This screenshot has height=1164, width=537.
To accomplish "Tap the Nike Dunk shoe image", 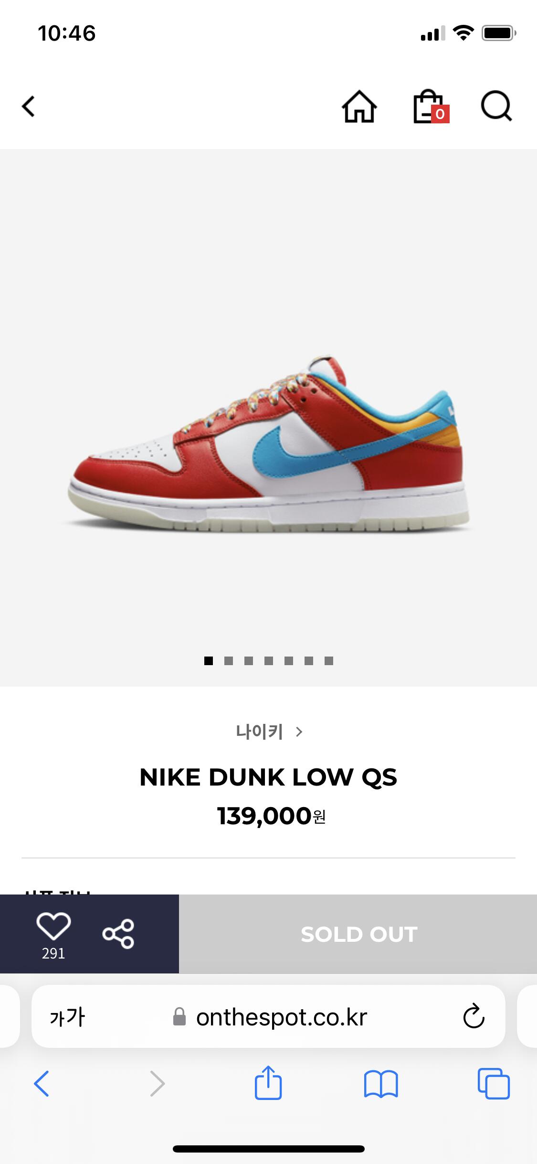I will (x=267, y=443).
